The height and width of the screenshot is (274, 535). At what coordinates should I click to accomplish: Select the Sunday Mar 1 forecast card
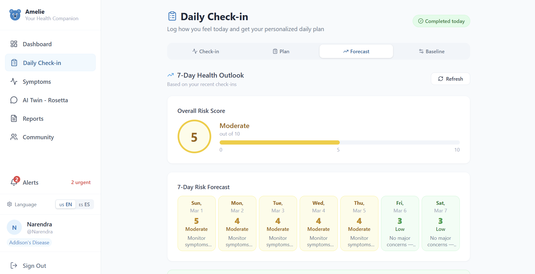pos(197,223)
